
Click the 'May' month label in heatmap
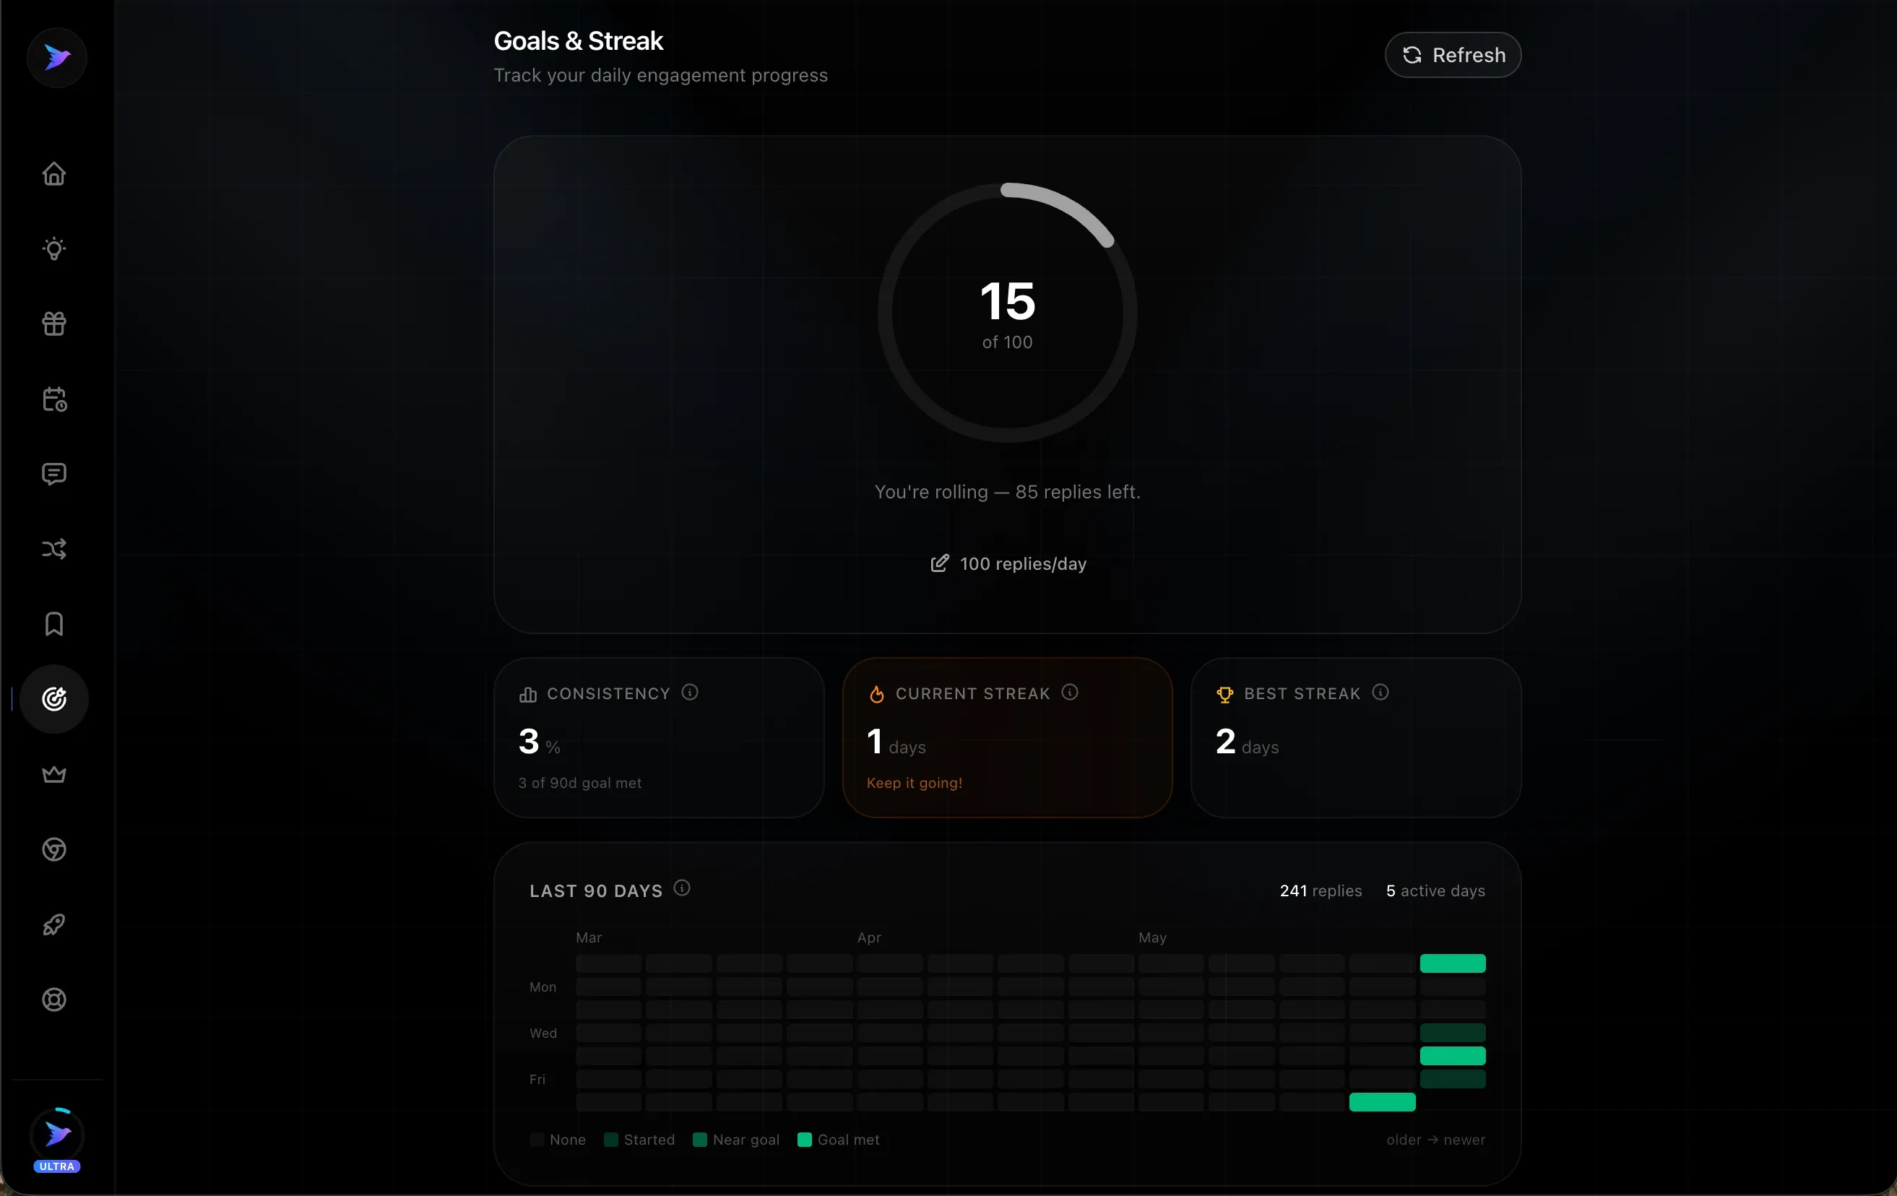click(1151, 937)
